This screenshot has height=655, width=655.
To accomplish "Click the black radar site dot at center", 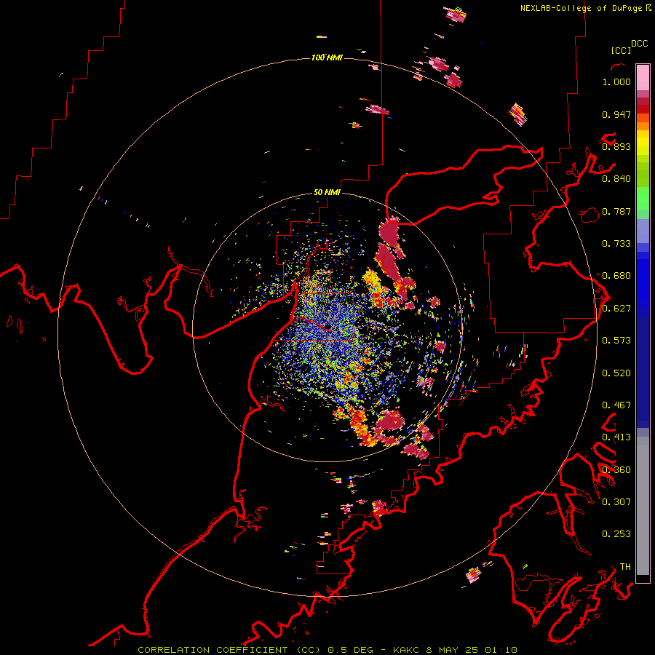I will (328, 326).
